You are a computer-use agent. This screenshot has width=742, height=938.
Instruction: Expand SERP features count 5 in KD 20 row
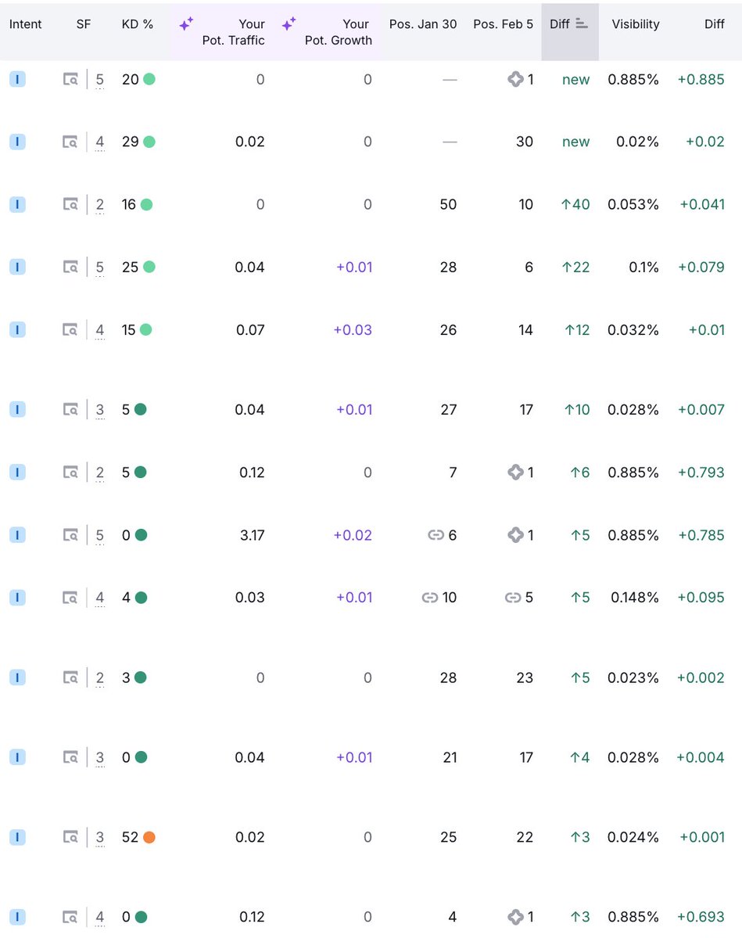[x=100, y=80]
